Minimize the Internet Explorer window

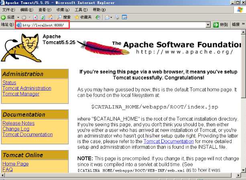[x=233, y=2]
